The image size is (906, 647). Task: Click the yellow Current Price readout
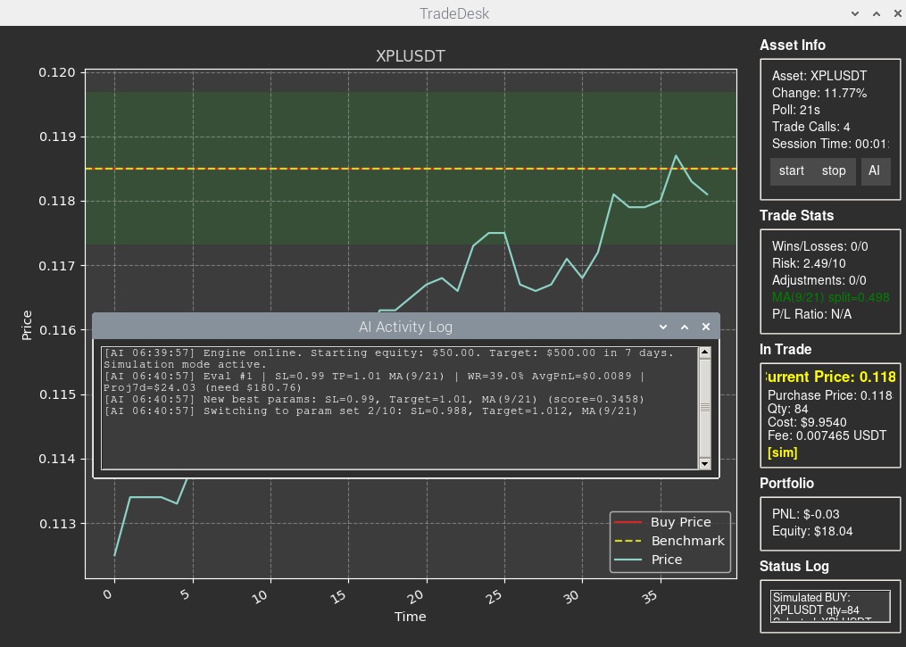pos(830,377)
